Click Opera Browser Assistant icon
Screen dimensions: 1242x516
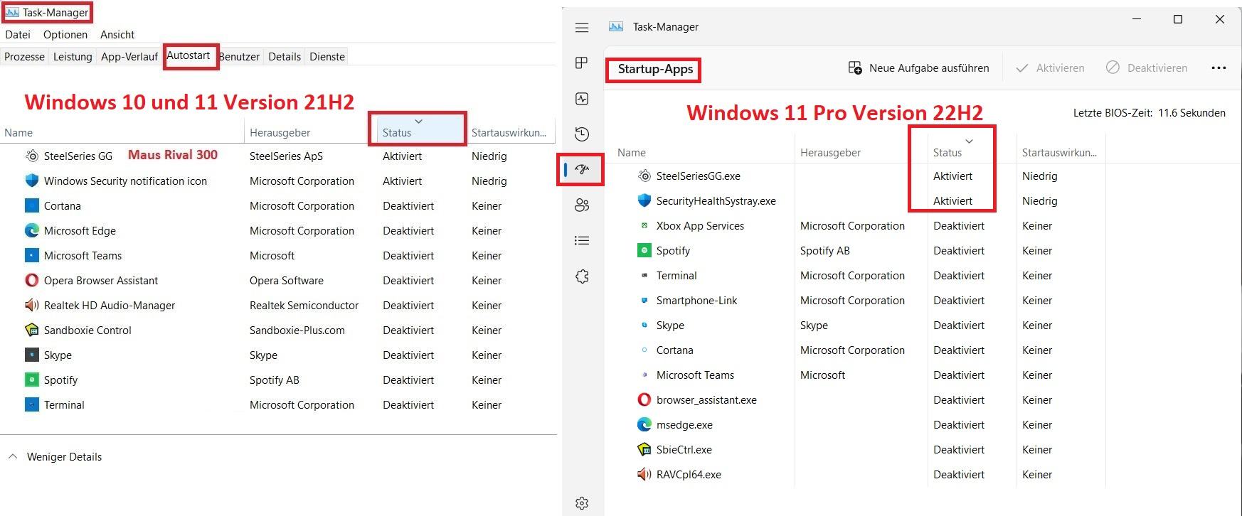pyautogui.click(x=32, y=280)
